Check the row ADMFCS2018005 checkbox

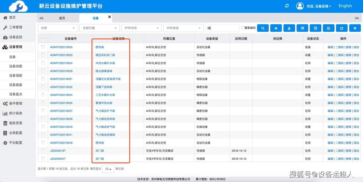tap(43, 47)
